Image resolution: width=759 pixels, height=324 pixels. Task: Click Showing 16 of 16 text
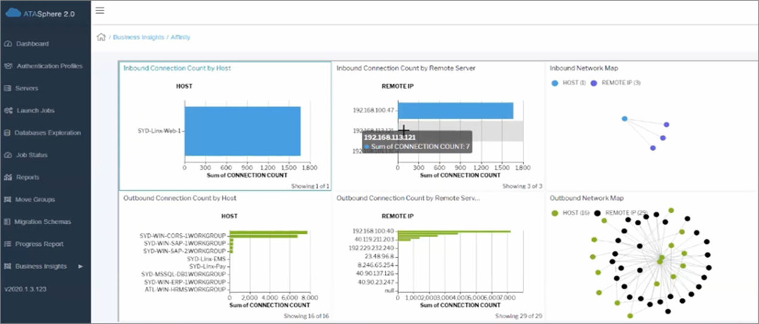pyautogui.click(x=306, y=316)
